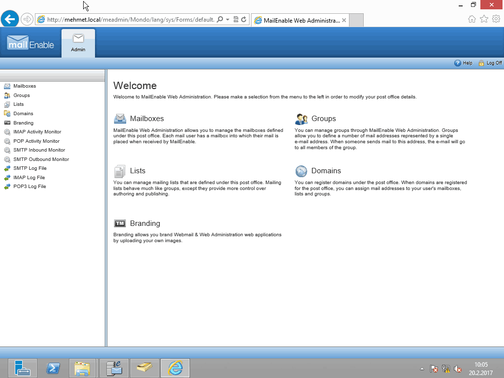Open Domains in the left menu
The image size is (504, 378).
[23, 114]
